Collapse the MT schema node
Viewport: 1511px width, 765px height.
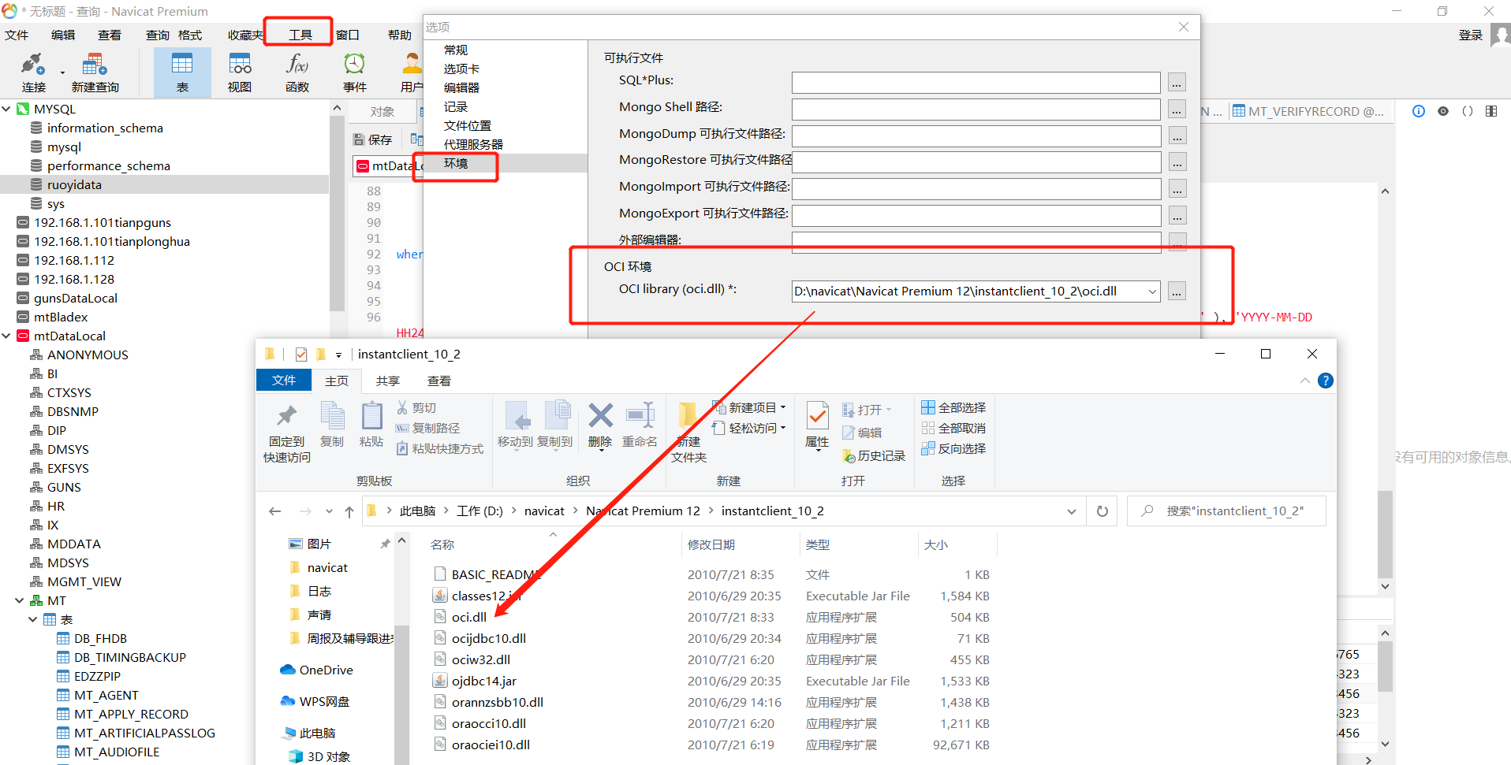[20, 600]
